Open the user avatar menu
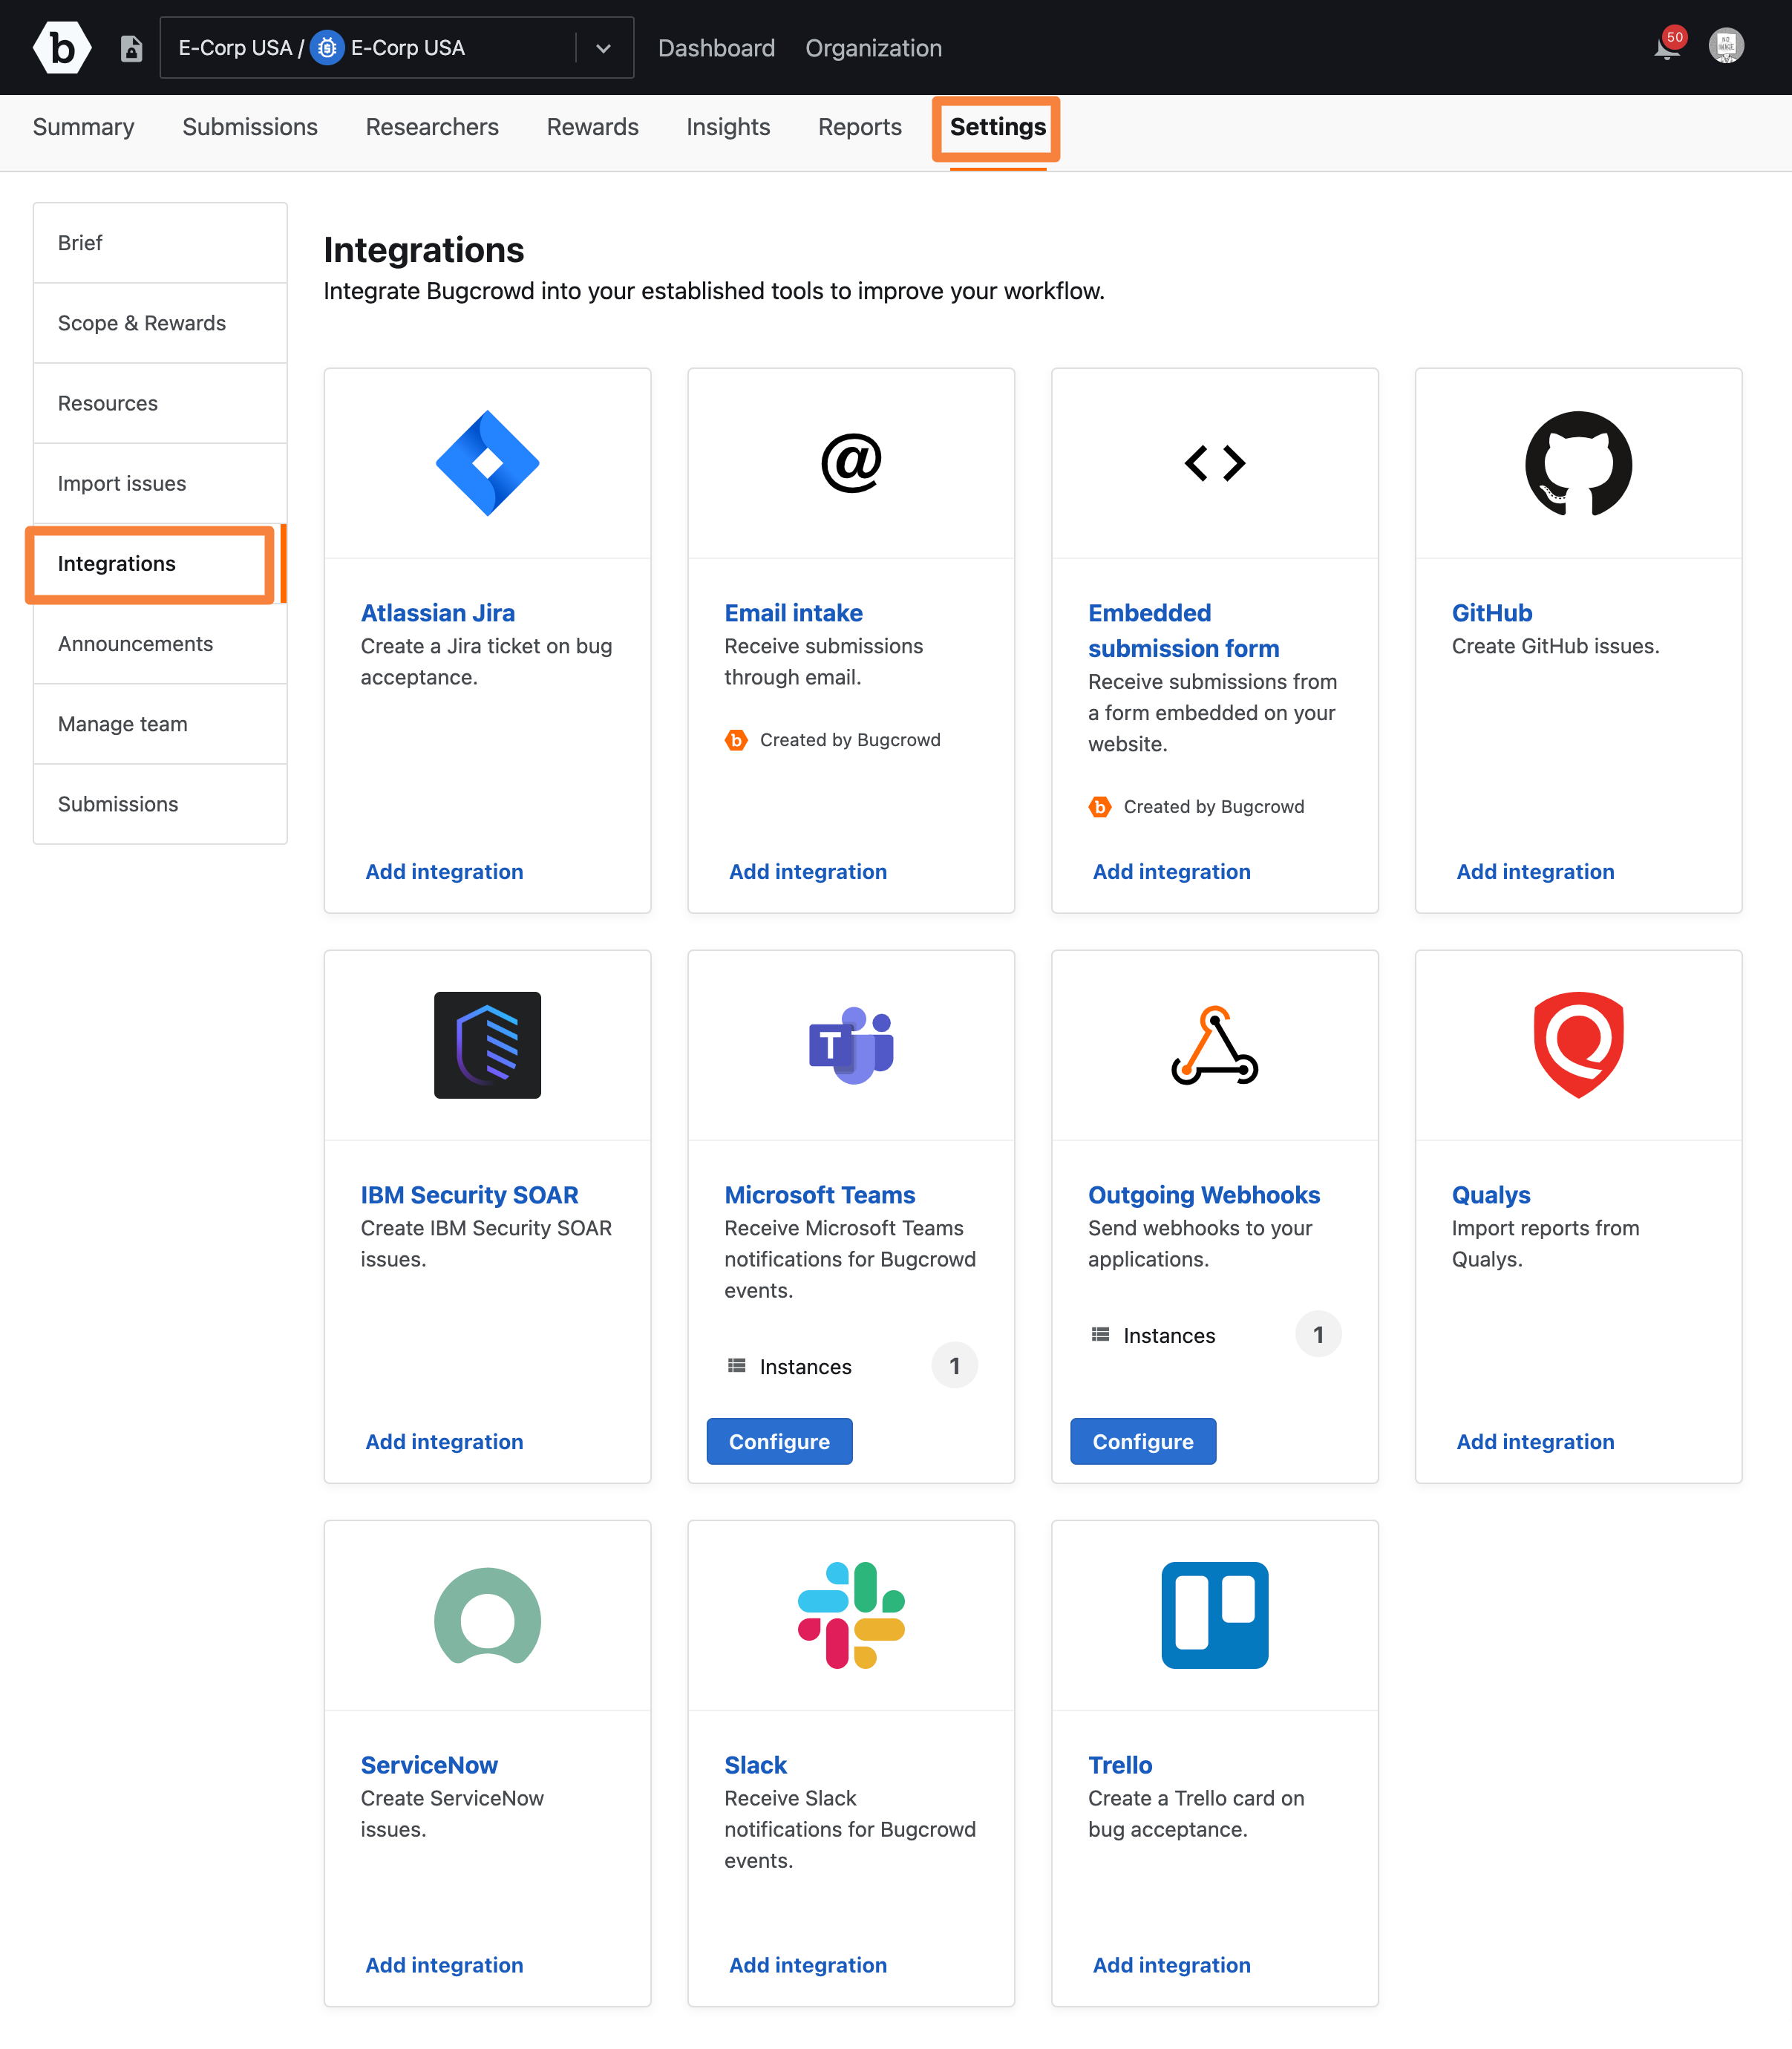1792x2049 pixels. (1726, 46)
